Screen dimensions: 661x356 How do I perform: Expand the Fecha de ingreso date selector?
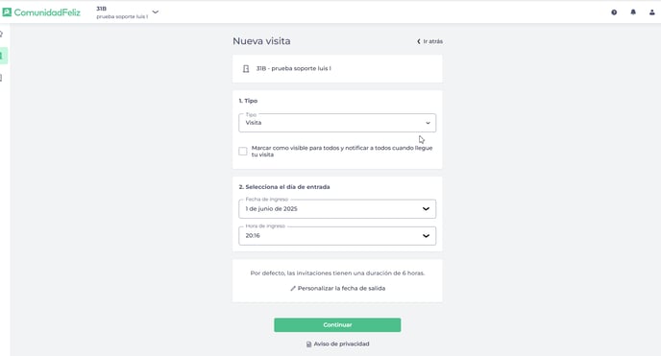[337, 209]
